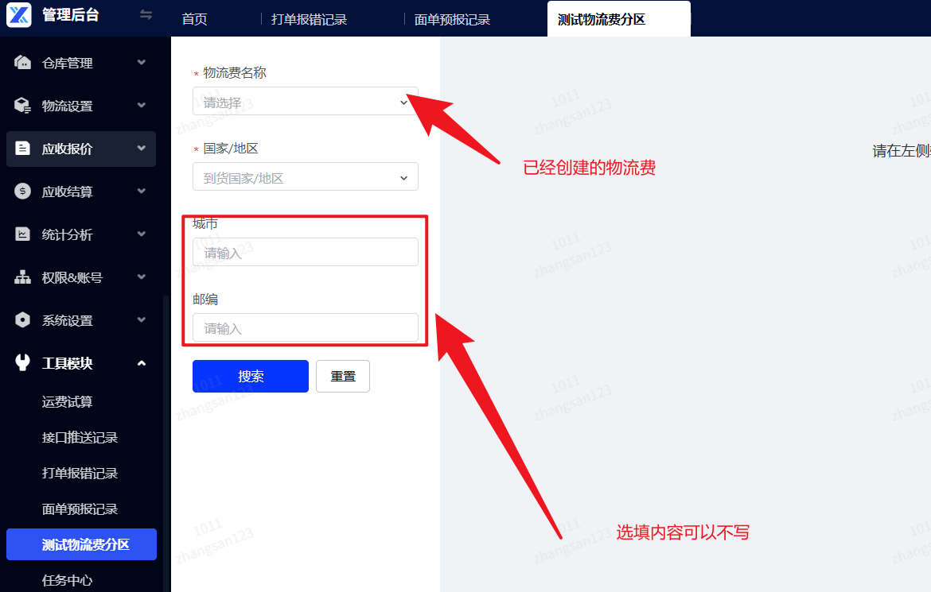Open the 到货国家/地区 dropdown
Image resolution: width=931 pixels, height=592 pixels.
[x=306, y=176]
